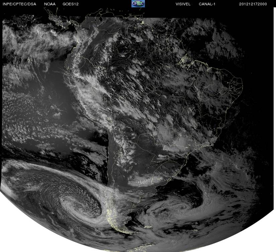Click the GOES12 satellite label
276x252 pixels.
pos(71,4)
